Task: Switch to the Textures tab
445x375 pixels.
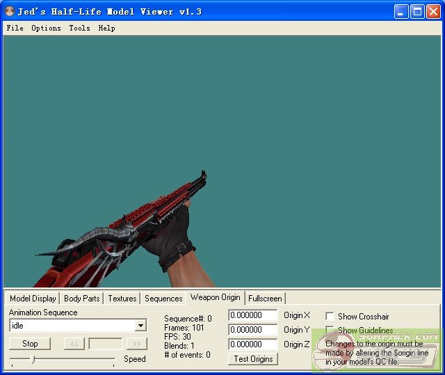Action: (x=122, y=299)
